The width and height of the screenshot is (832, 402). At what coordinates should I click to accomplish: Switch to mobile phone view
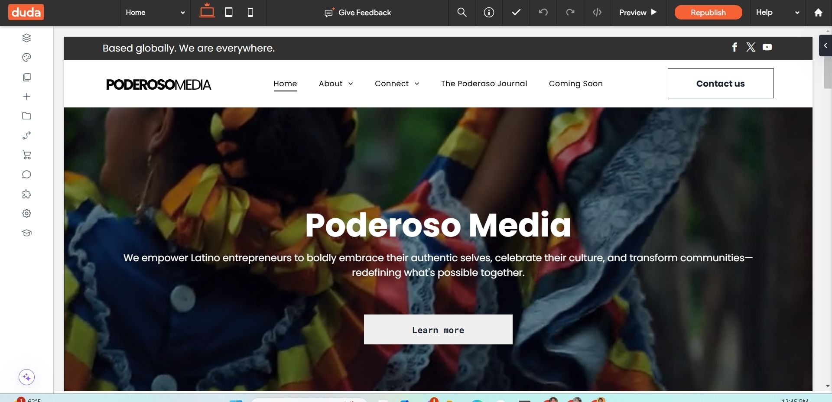[x=250, y=13]
